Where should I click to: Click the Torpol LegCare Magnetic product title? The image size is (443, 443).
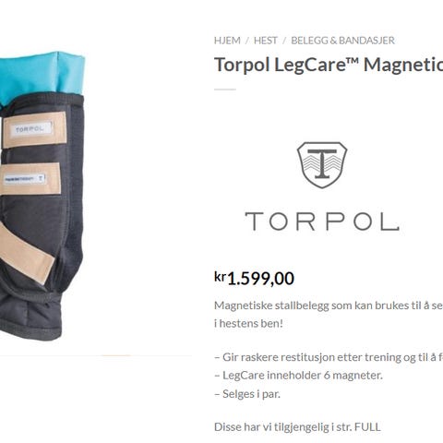click(x=329, y=65)
